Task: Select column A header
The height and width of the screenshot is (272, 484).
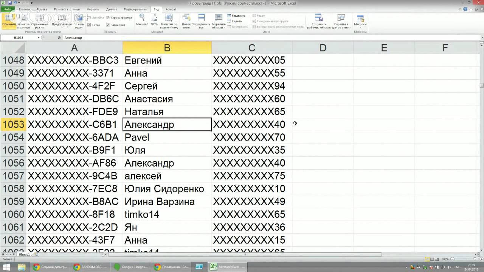Action: click(74, 48)
